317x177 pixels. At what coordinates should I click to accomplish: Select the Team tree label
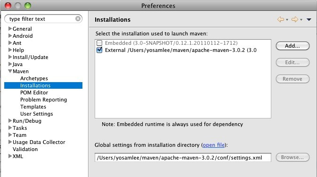[x=19, y=135]
